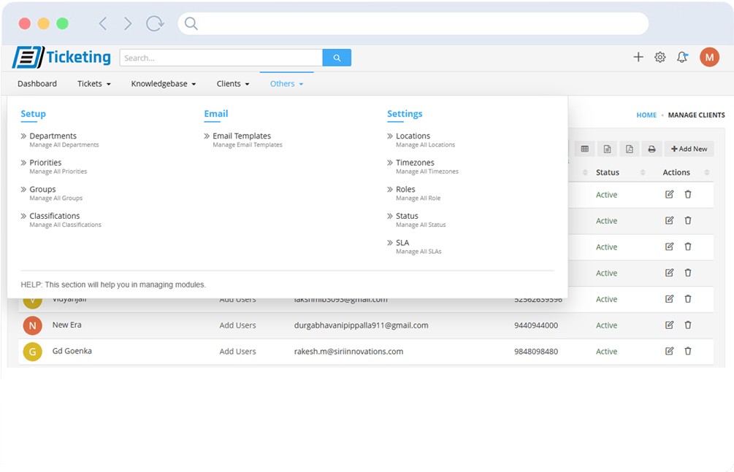
Task: Reload the page with the browser refresh icon
Action: tap(155, 24)
